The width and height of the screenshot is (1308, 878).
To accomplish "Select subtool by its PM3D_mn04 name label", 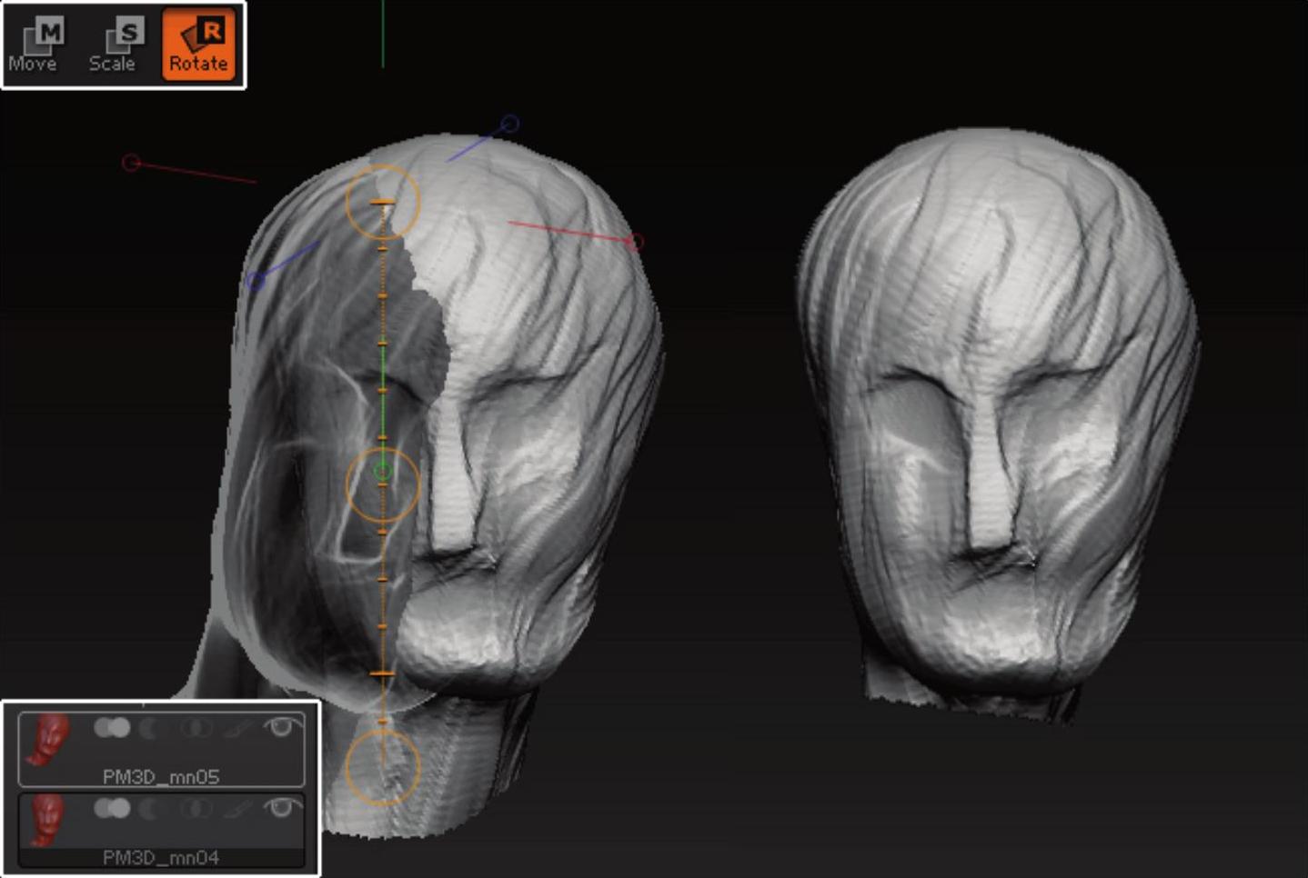I will point(161,857).
